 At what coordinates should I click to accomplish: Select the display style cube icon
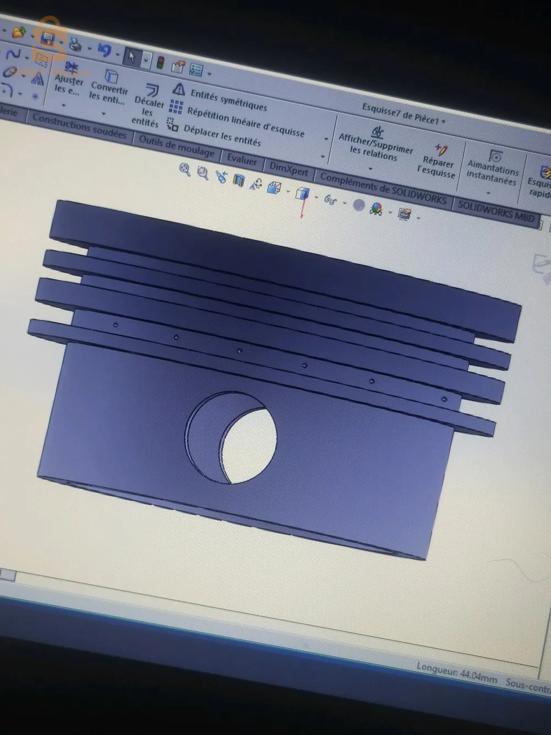tap(301, 194)
